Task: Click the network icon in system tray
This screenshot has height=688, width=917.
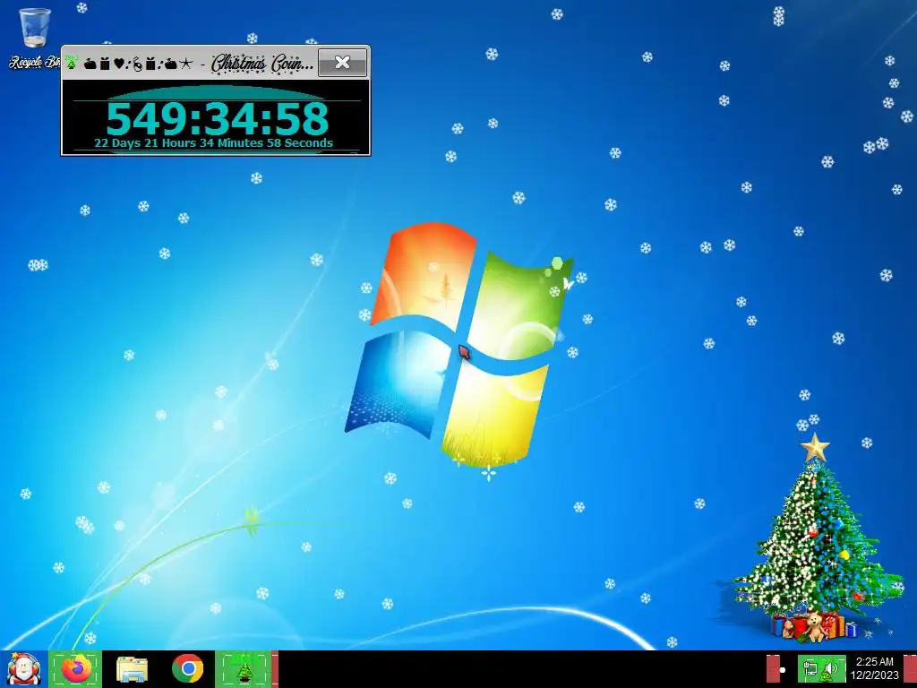Action: [810, 668]
